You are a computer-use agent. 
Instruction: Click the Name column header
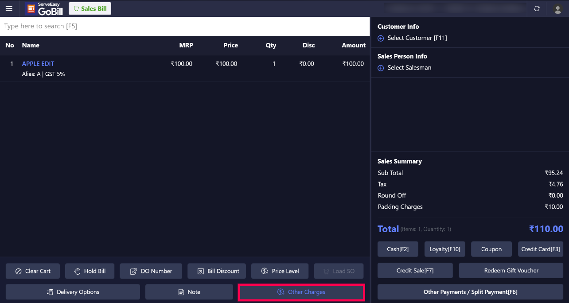[x=31, y=45]
